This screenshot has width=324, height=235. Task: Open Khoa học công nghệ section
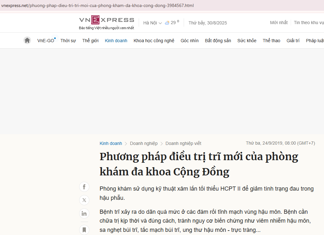pyautogui.click(x=154, y=41)
